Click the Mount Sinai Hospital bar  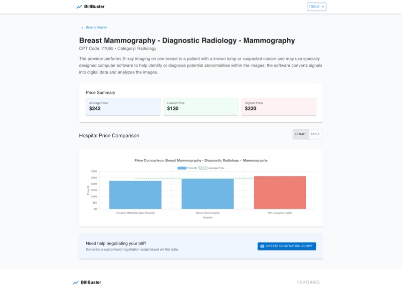[x=207, y=194]
